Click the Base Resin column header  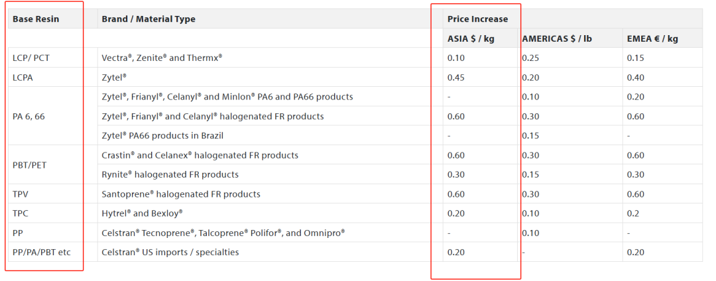click(x=36, y=19)
